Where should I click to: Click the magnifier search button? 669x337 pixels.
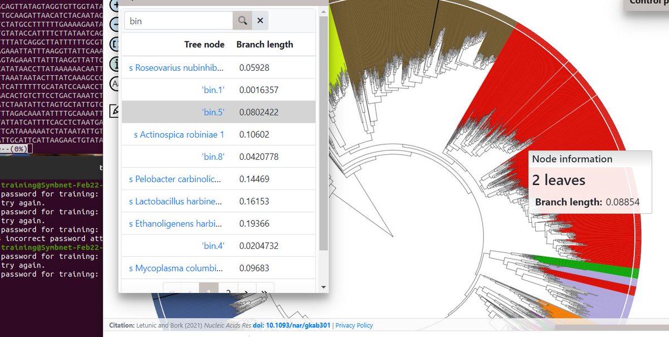coord(242,21)
